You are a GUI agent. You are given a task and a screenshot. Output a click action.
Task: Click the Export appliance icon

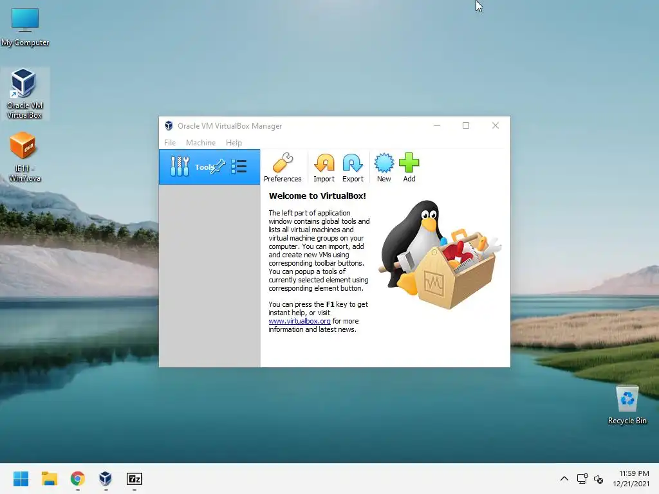353,167
